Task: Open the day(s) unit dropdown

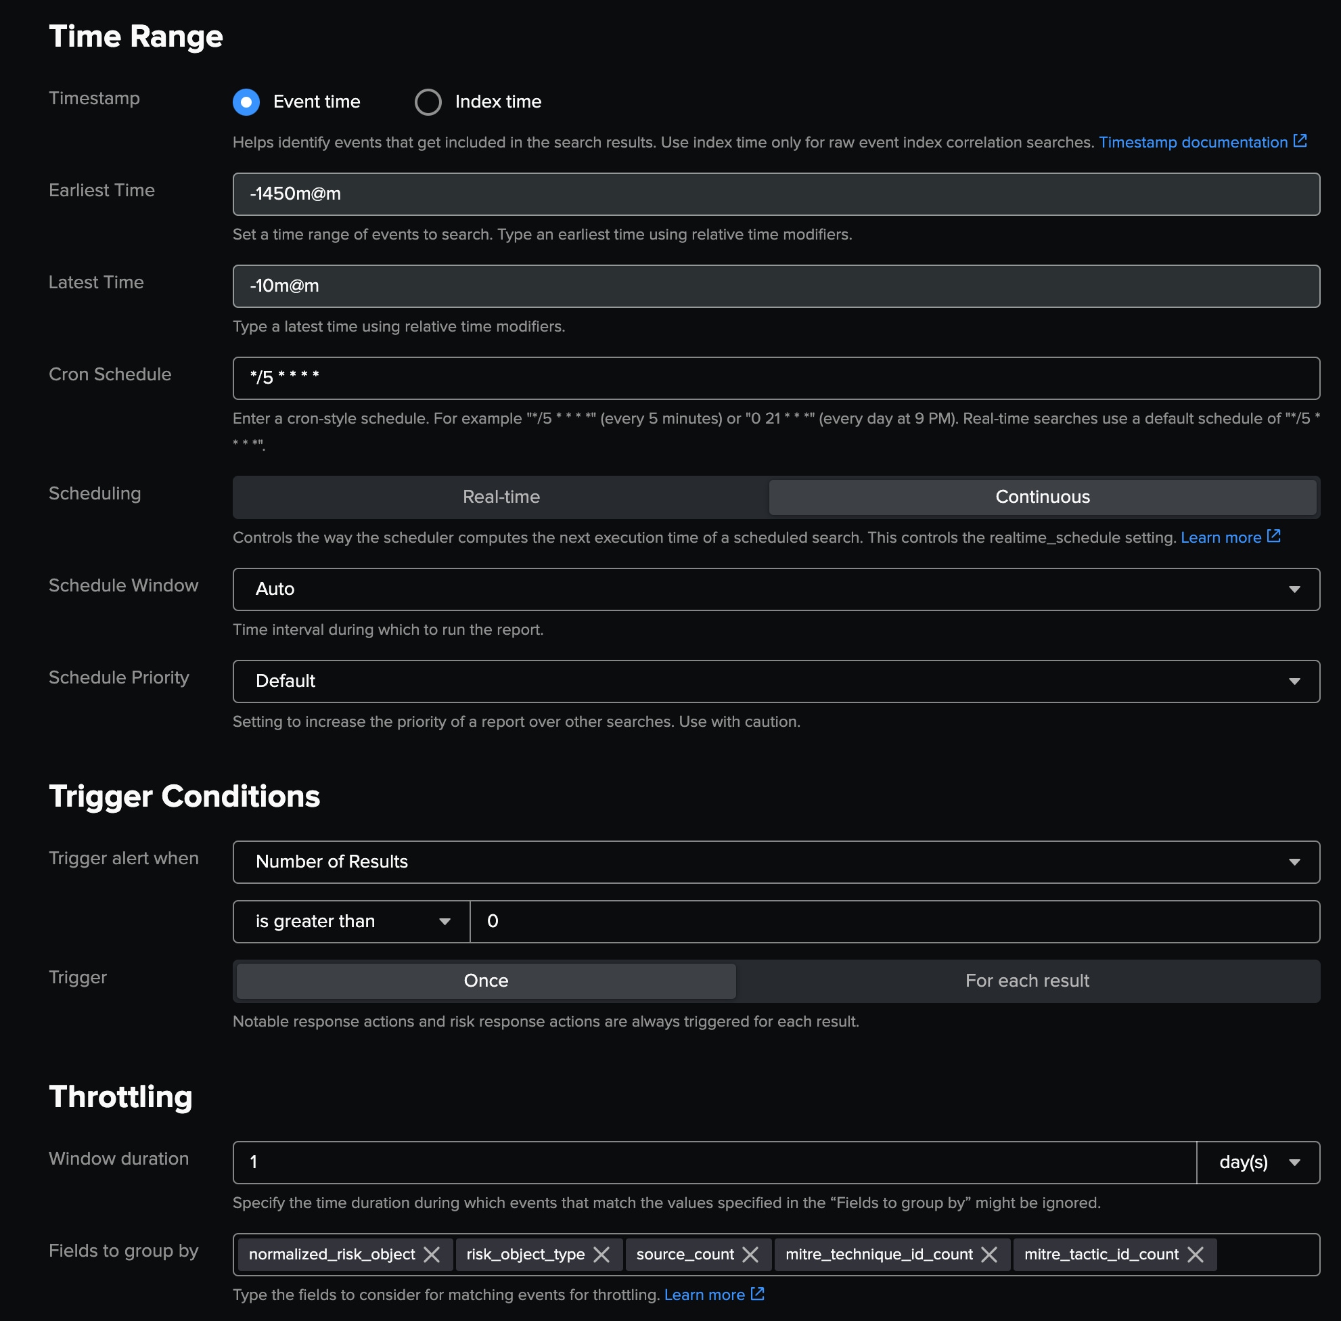Action: (x=1258, y=1162)
